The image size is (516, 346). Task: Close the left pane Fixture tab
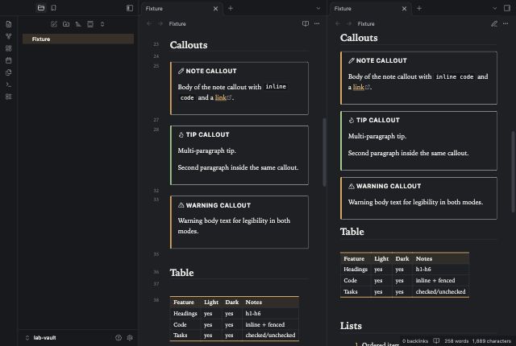pyautogui.click(x=215, y=9)
